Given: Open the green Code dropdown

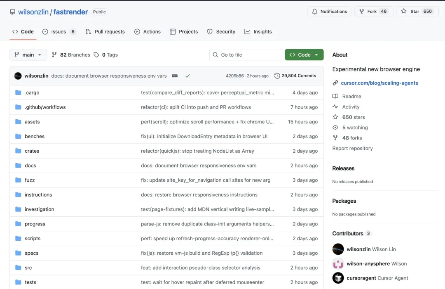Looking at the screenshot, I should click(304, 54).
